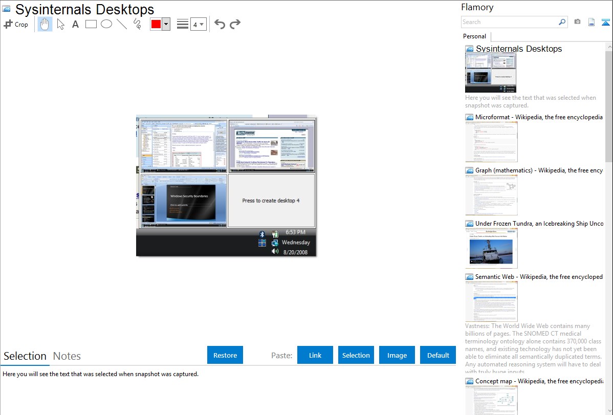Select the Sysinternals Desktops title in sidebar

[519, 49]
